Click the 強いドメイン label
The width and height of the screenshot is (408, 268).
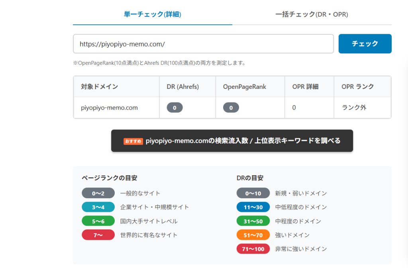coord(292,235)
